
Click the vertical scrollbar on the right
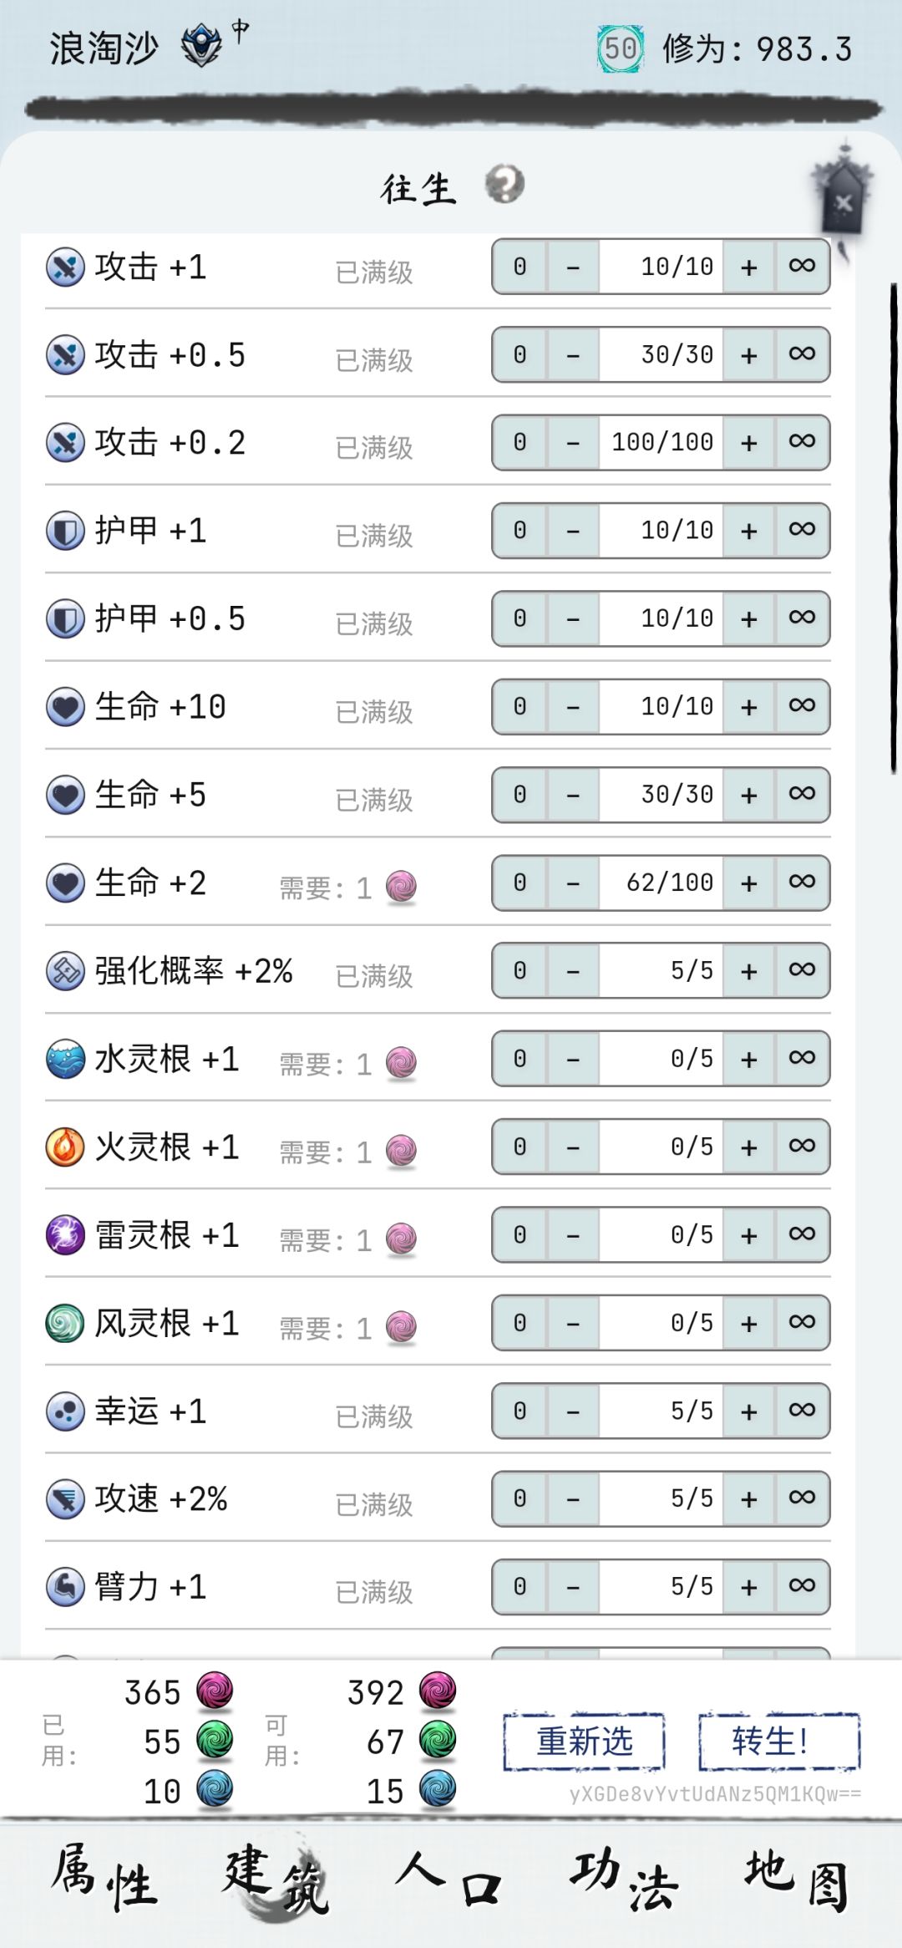tap(894, 528)
